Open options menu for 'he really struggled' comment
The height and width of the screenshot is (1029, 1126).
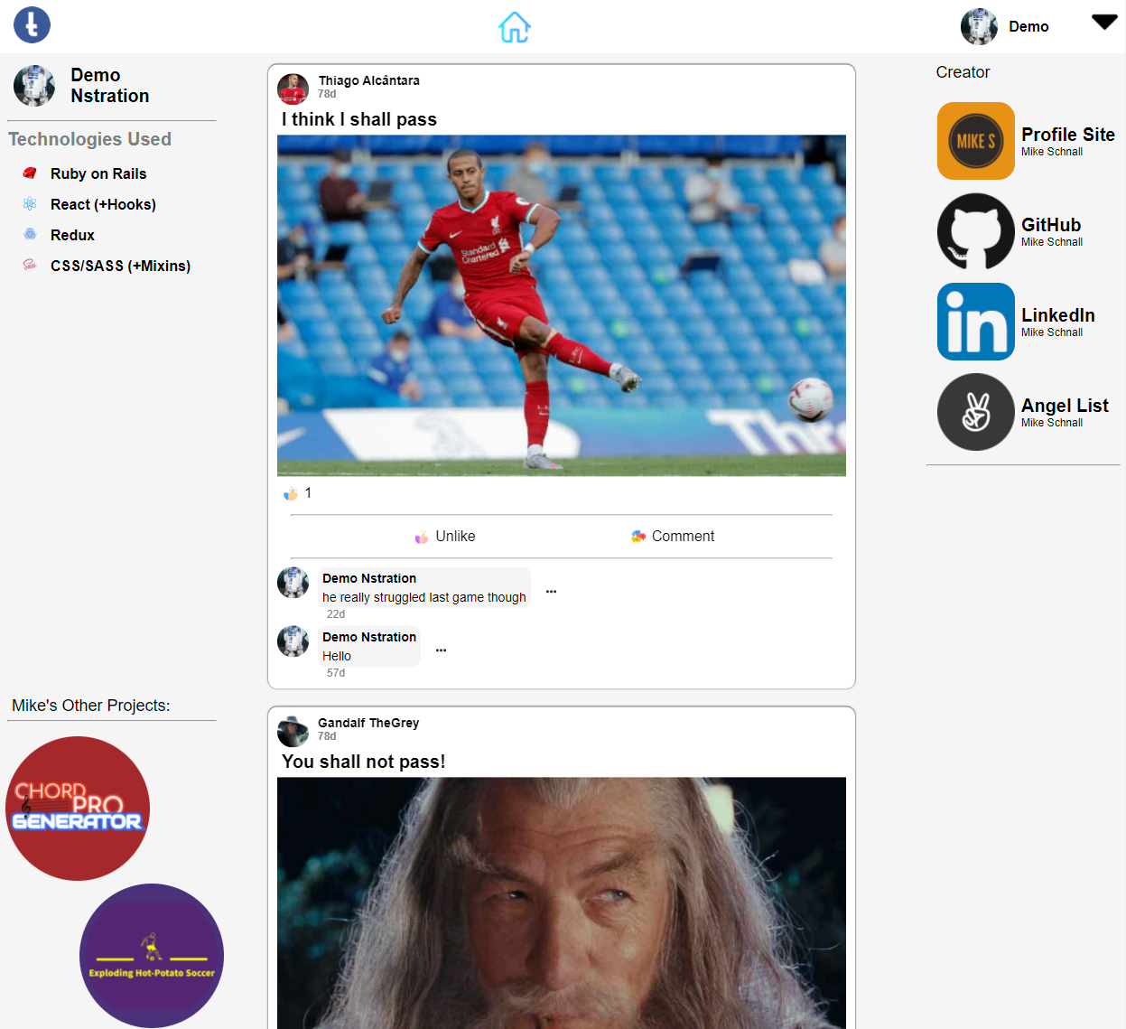[551, 592]
